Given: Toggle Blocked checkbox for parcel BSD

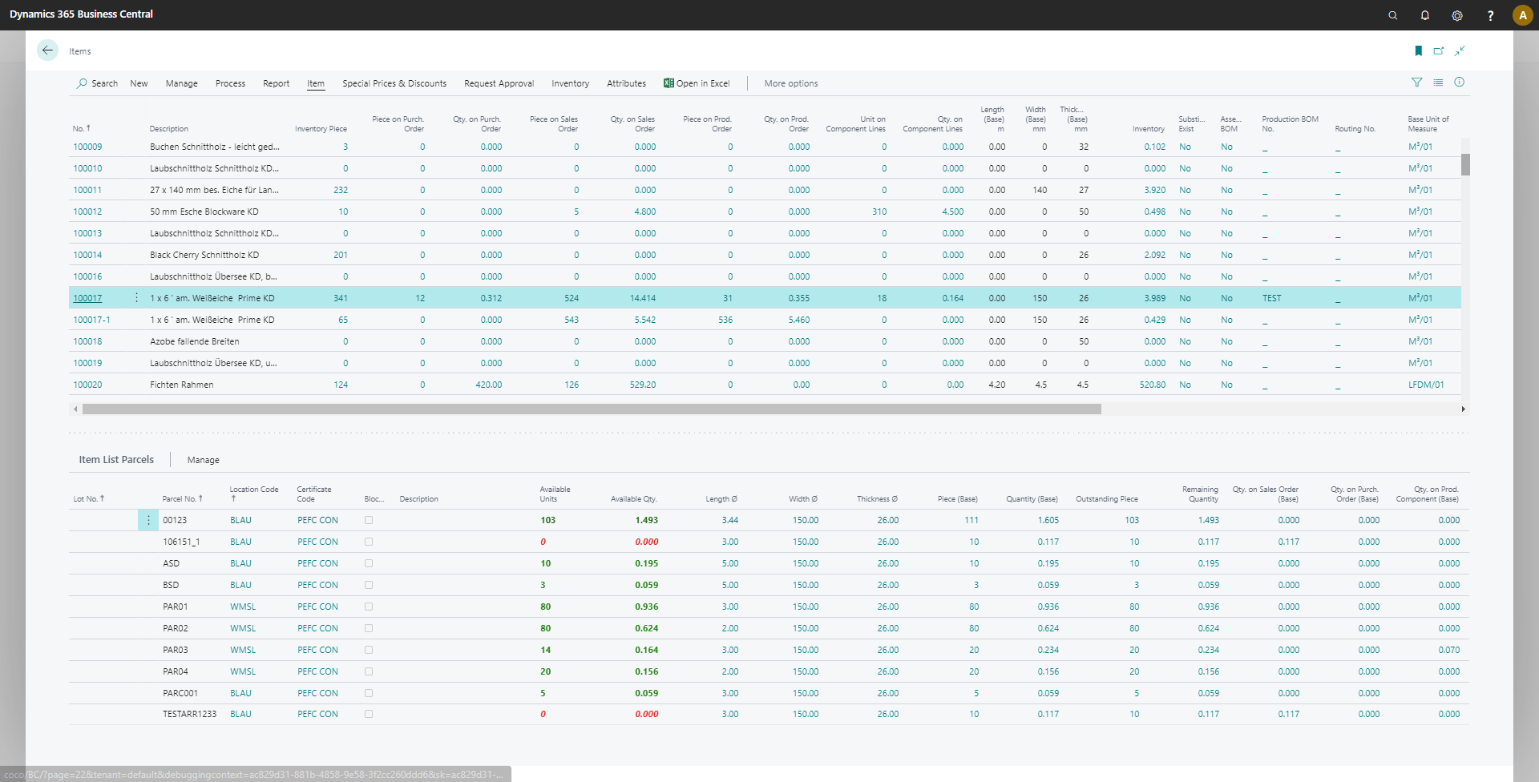Looking at the screenshot, I should click(x=369, y=585).
